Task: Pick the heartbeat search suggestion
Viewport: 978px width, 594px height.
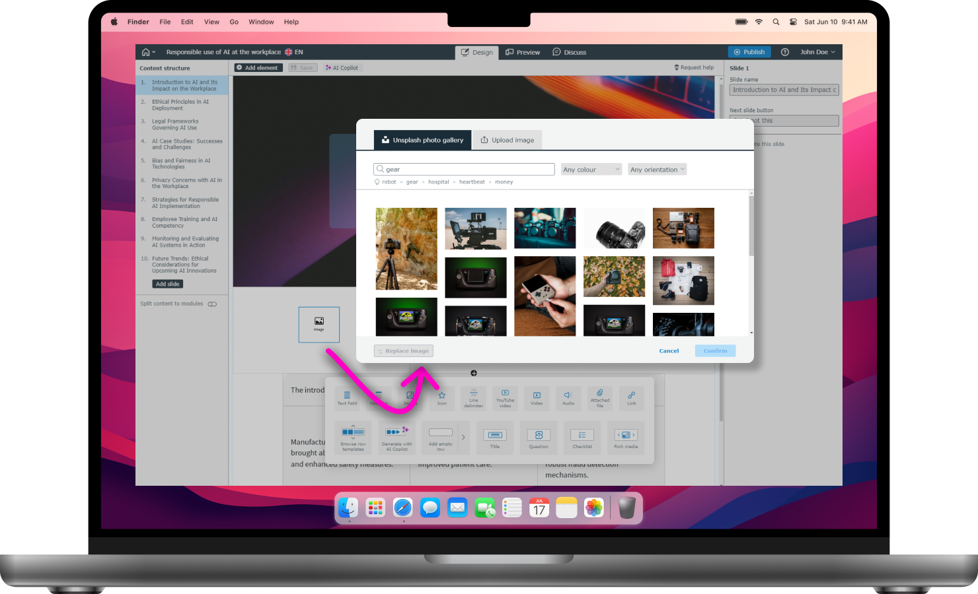Action: point(472,182)
